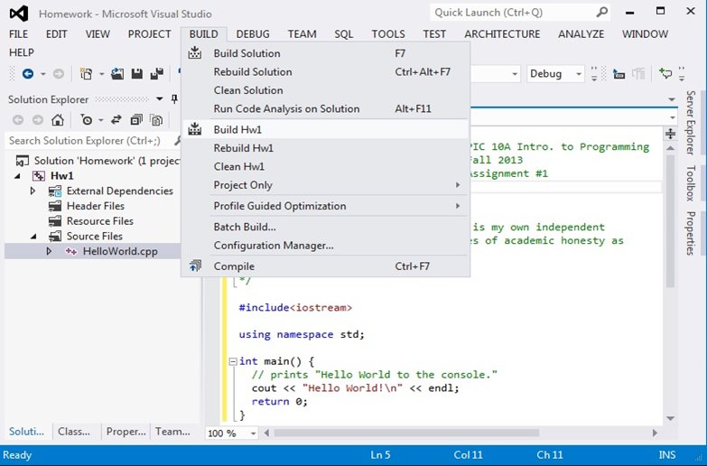The image size is (707, 466).
Task: Click the Quick Launch magnifier icon
Action: coord(602,12)
